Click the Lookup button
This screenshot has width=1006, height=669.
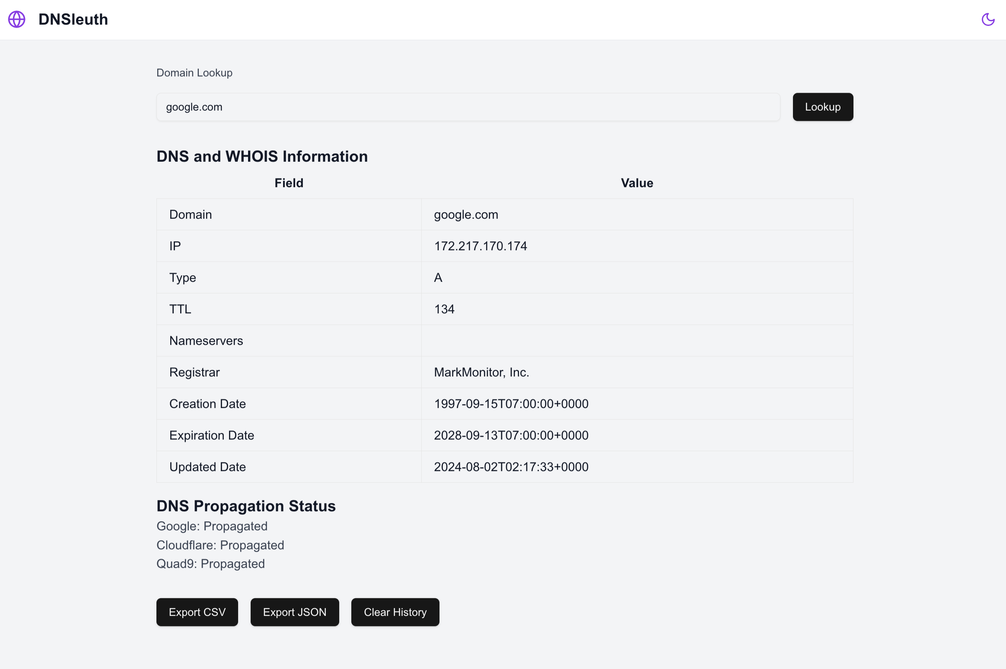(x=823, y=107)
